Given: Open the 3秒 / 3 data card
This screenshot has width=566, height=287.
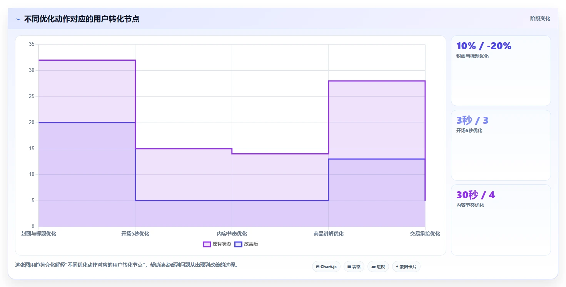Looking at the screenshot, I should 501,145.
